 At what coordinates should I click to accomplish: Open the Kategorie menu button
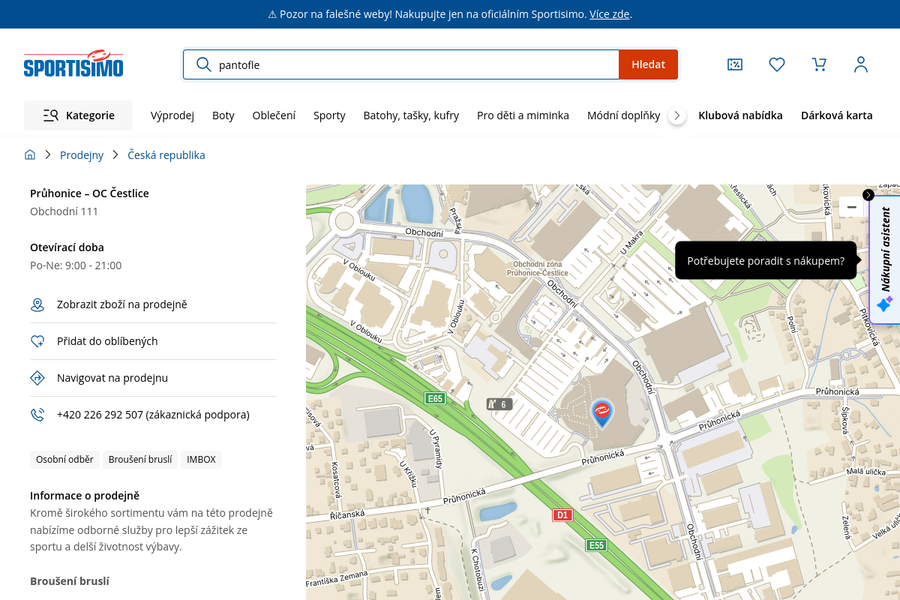(79, 115)
